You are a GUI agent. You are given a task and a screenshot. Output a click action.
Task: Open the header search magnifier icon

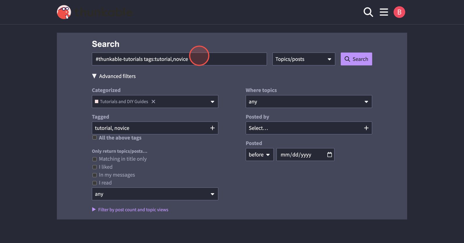368,12
